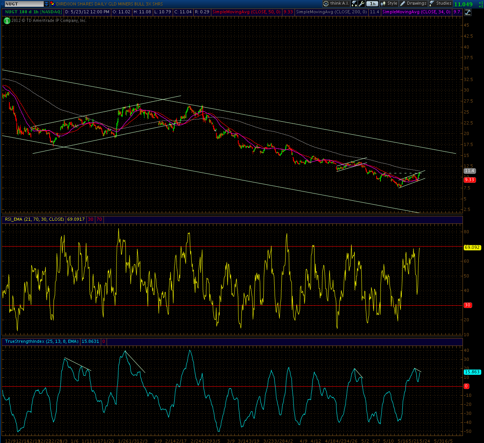Click the red 0 TSI level bubble
This screenshot has width=484, height=443.
pos(466,386)
